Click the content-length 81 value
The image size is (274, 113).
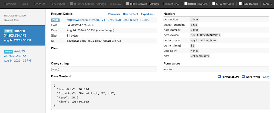(x=192, y=46)
